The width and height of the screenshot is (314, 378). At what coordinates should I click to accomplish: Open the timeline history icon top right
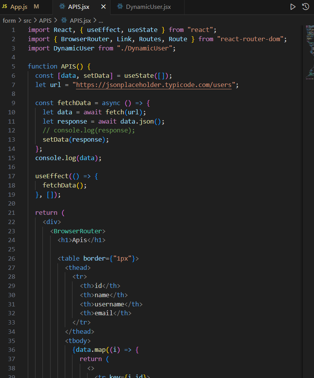point(306,7)
